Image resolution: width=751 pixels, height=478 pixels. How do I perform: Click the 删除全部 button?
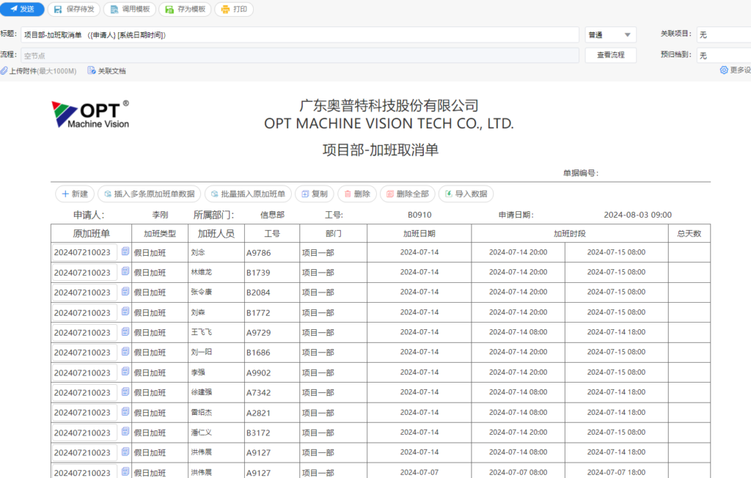[406, 194]
